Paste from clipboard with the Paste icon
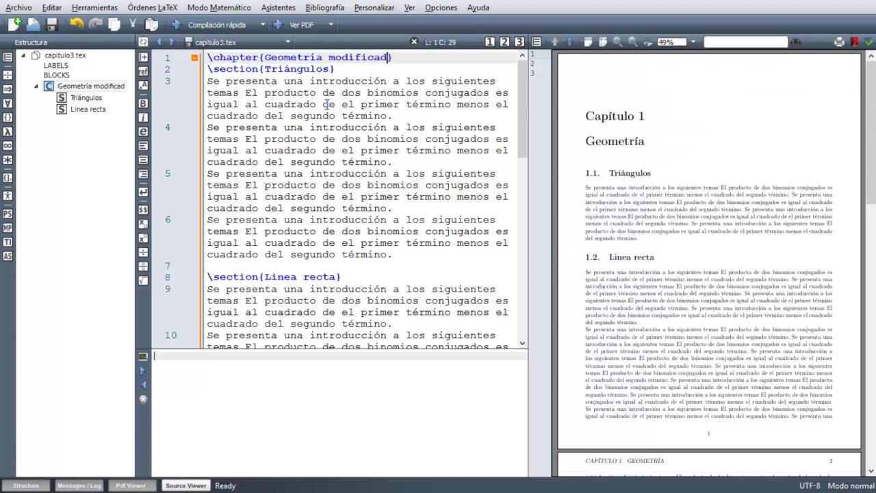 [x=151, y=24]
